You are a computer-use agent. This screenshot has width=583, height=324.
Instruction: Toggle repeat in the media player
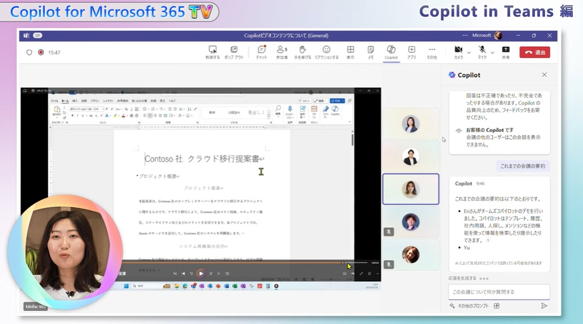(227, 273)
